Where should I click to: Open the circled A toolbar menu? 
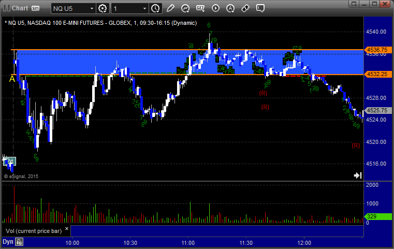pyautogui.click(x=230, y=8)
